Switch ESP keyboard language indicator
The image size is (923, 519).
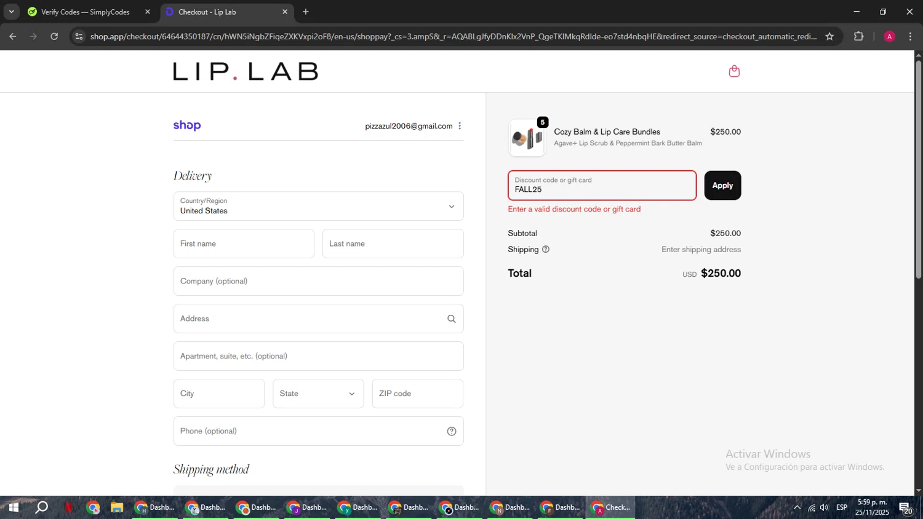(842, 507)
